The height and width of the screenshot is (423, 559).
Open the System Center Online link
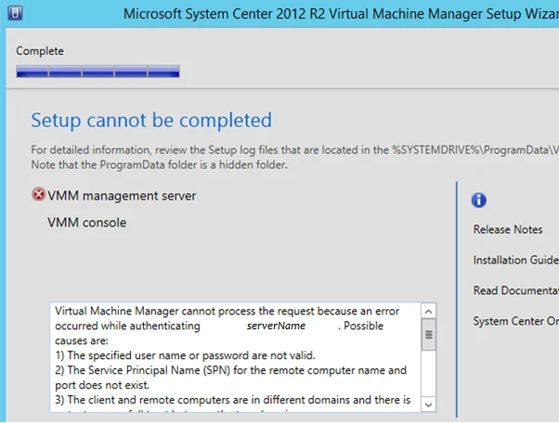[516, 321]
